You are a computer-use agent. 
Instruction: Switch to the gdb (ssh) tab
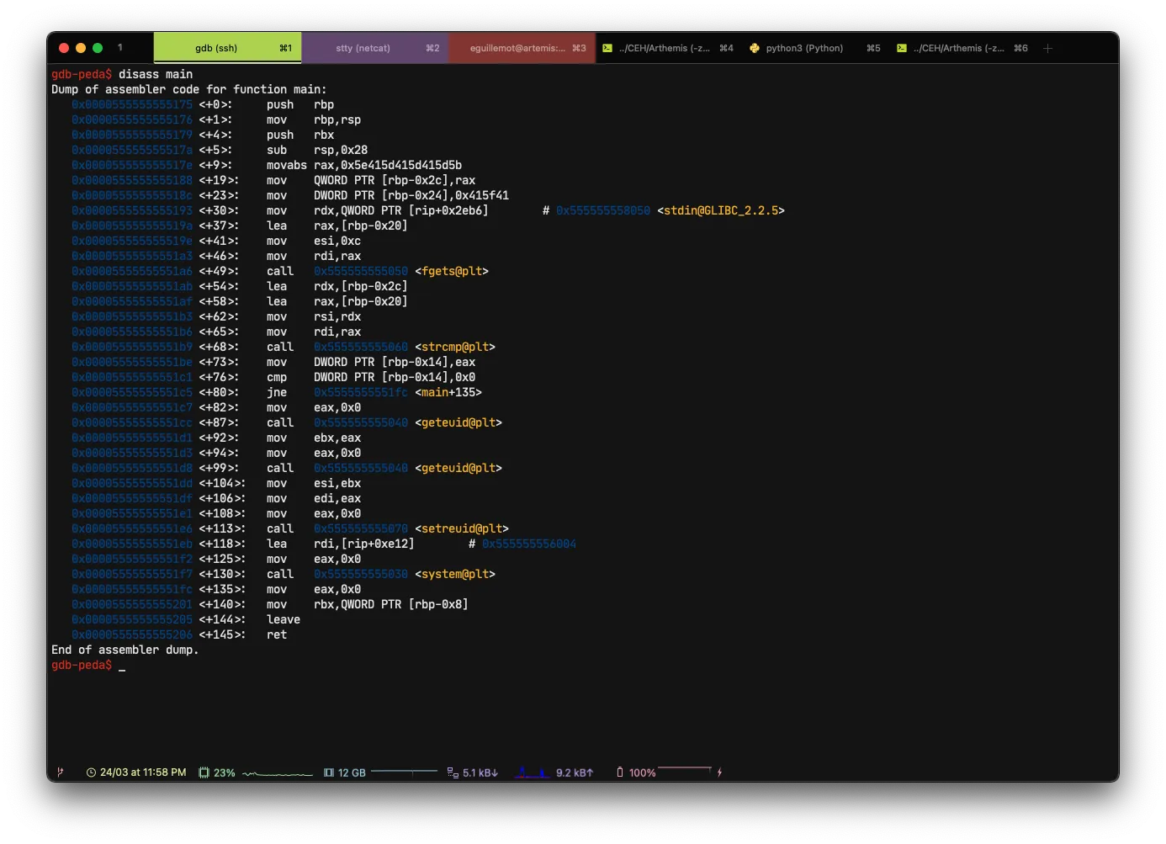[x=227, y=48]
